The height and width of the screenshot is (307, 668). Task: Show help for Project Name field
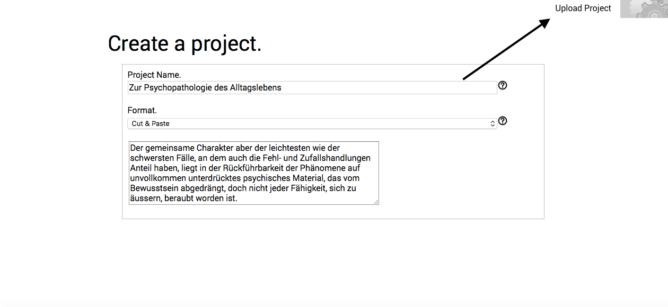[503, 85]
